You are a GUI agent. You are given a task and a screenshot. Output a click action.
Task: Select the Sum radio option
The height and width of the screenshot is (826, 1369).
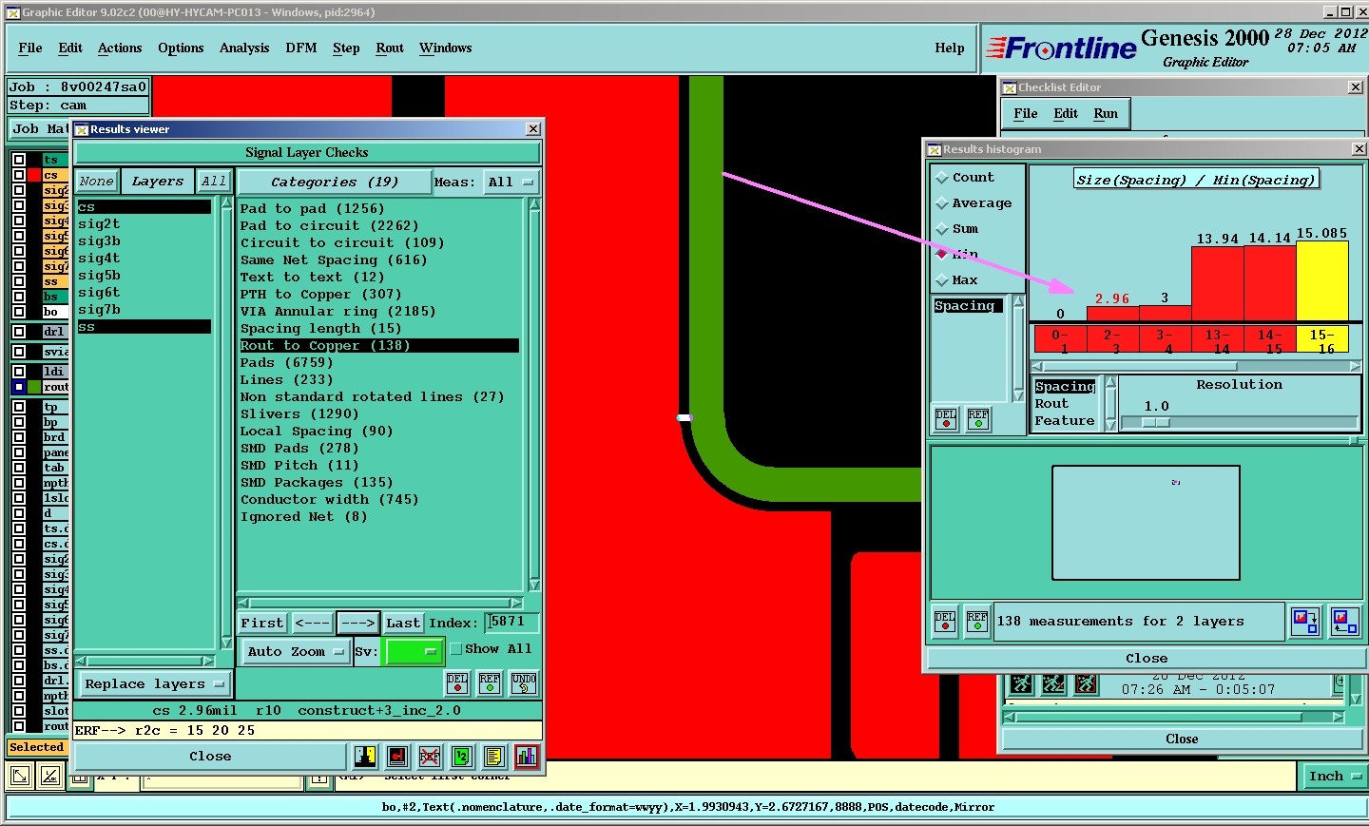(x=942, y=229)
